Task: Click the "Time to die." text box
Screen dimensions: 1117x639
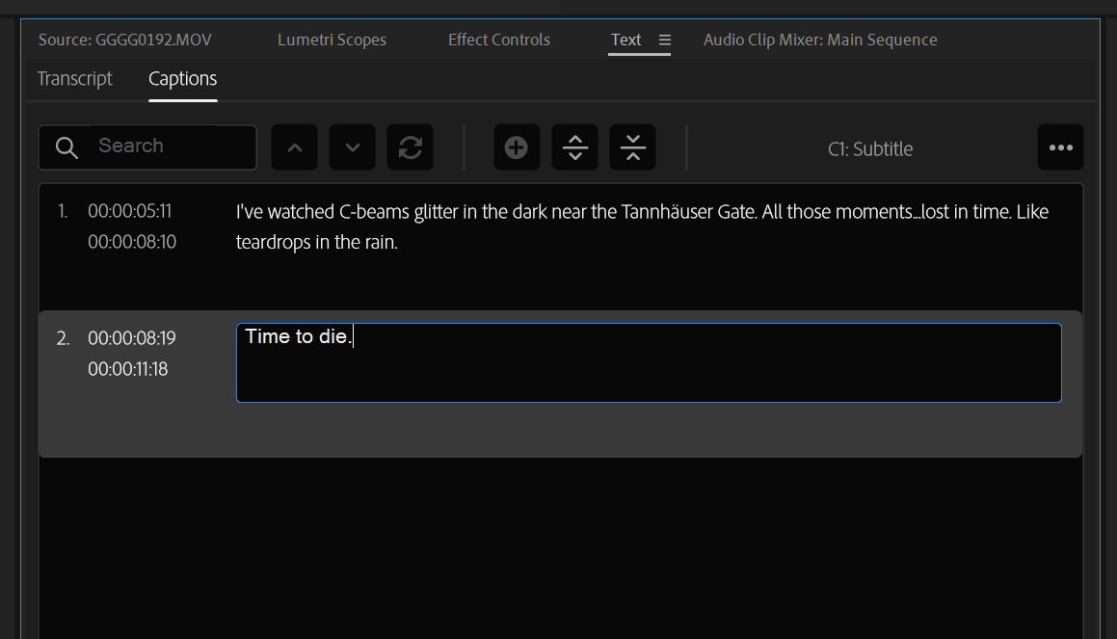Action: pyautogui.click(x=649, y=362)
